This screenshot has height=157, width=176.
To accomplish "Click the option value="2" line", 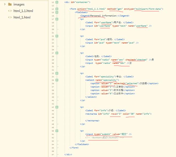I will (x=112, y=87).
